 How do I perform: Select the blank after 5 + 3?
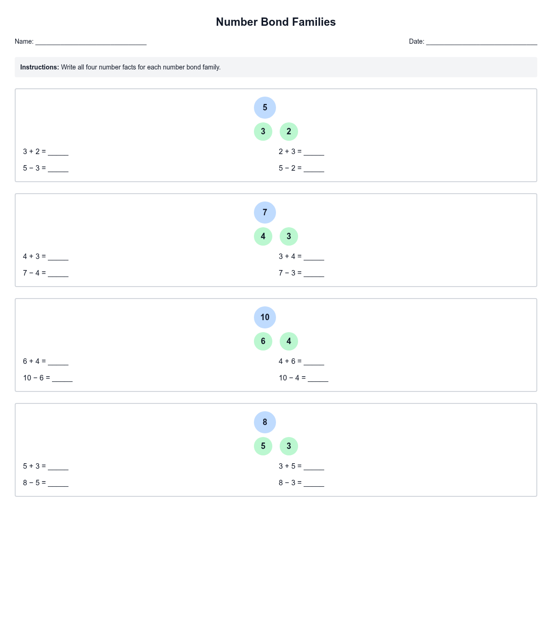(x=58, y=466)
